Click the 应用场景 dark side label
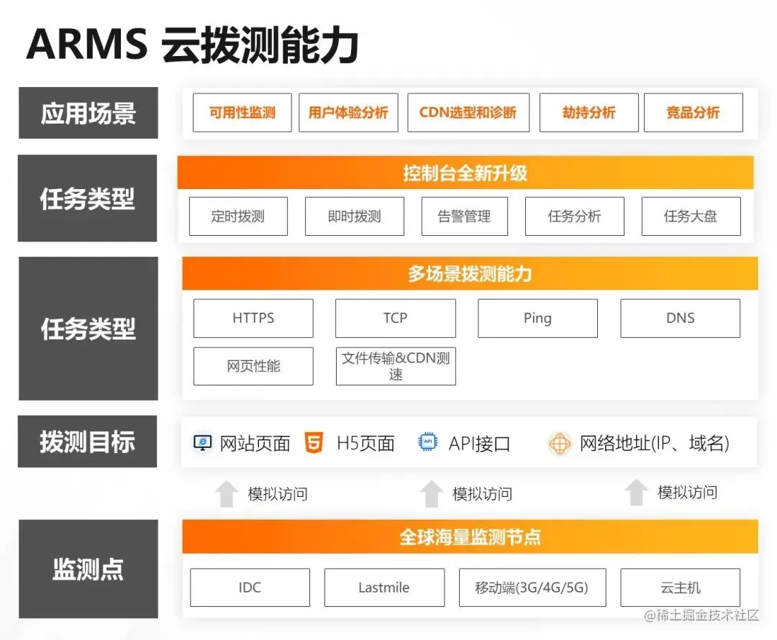The width and height of the screenshot is (777, 640). click(88, 113)
